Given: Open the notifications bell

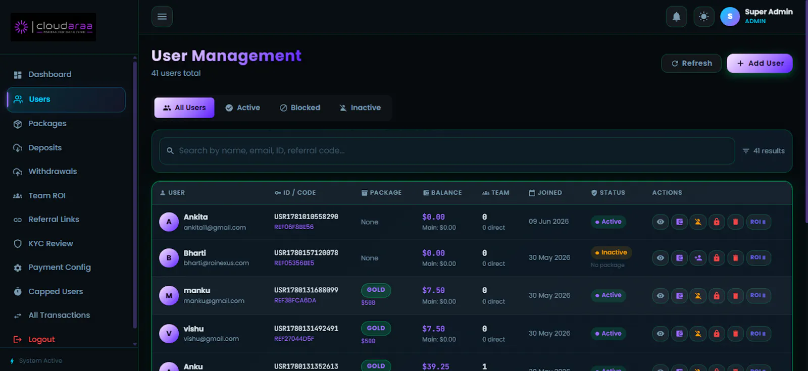Looking at the screenshot, I should [x=676, y=17].
